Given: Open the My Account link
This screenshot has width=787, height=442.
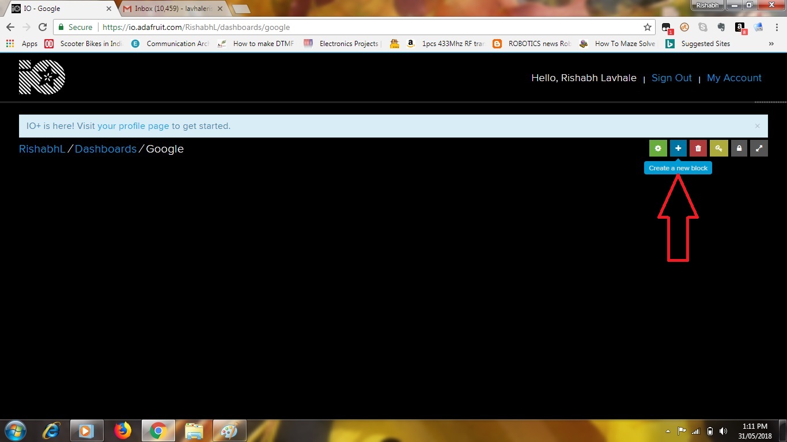Looking at the screenshot, I should coord(734,78).
